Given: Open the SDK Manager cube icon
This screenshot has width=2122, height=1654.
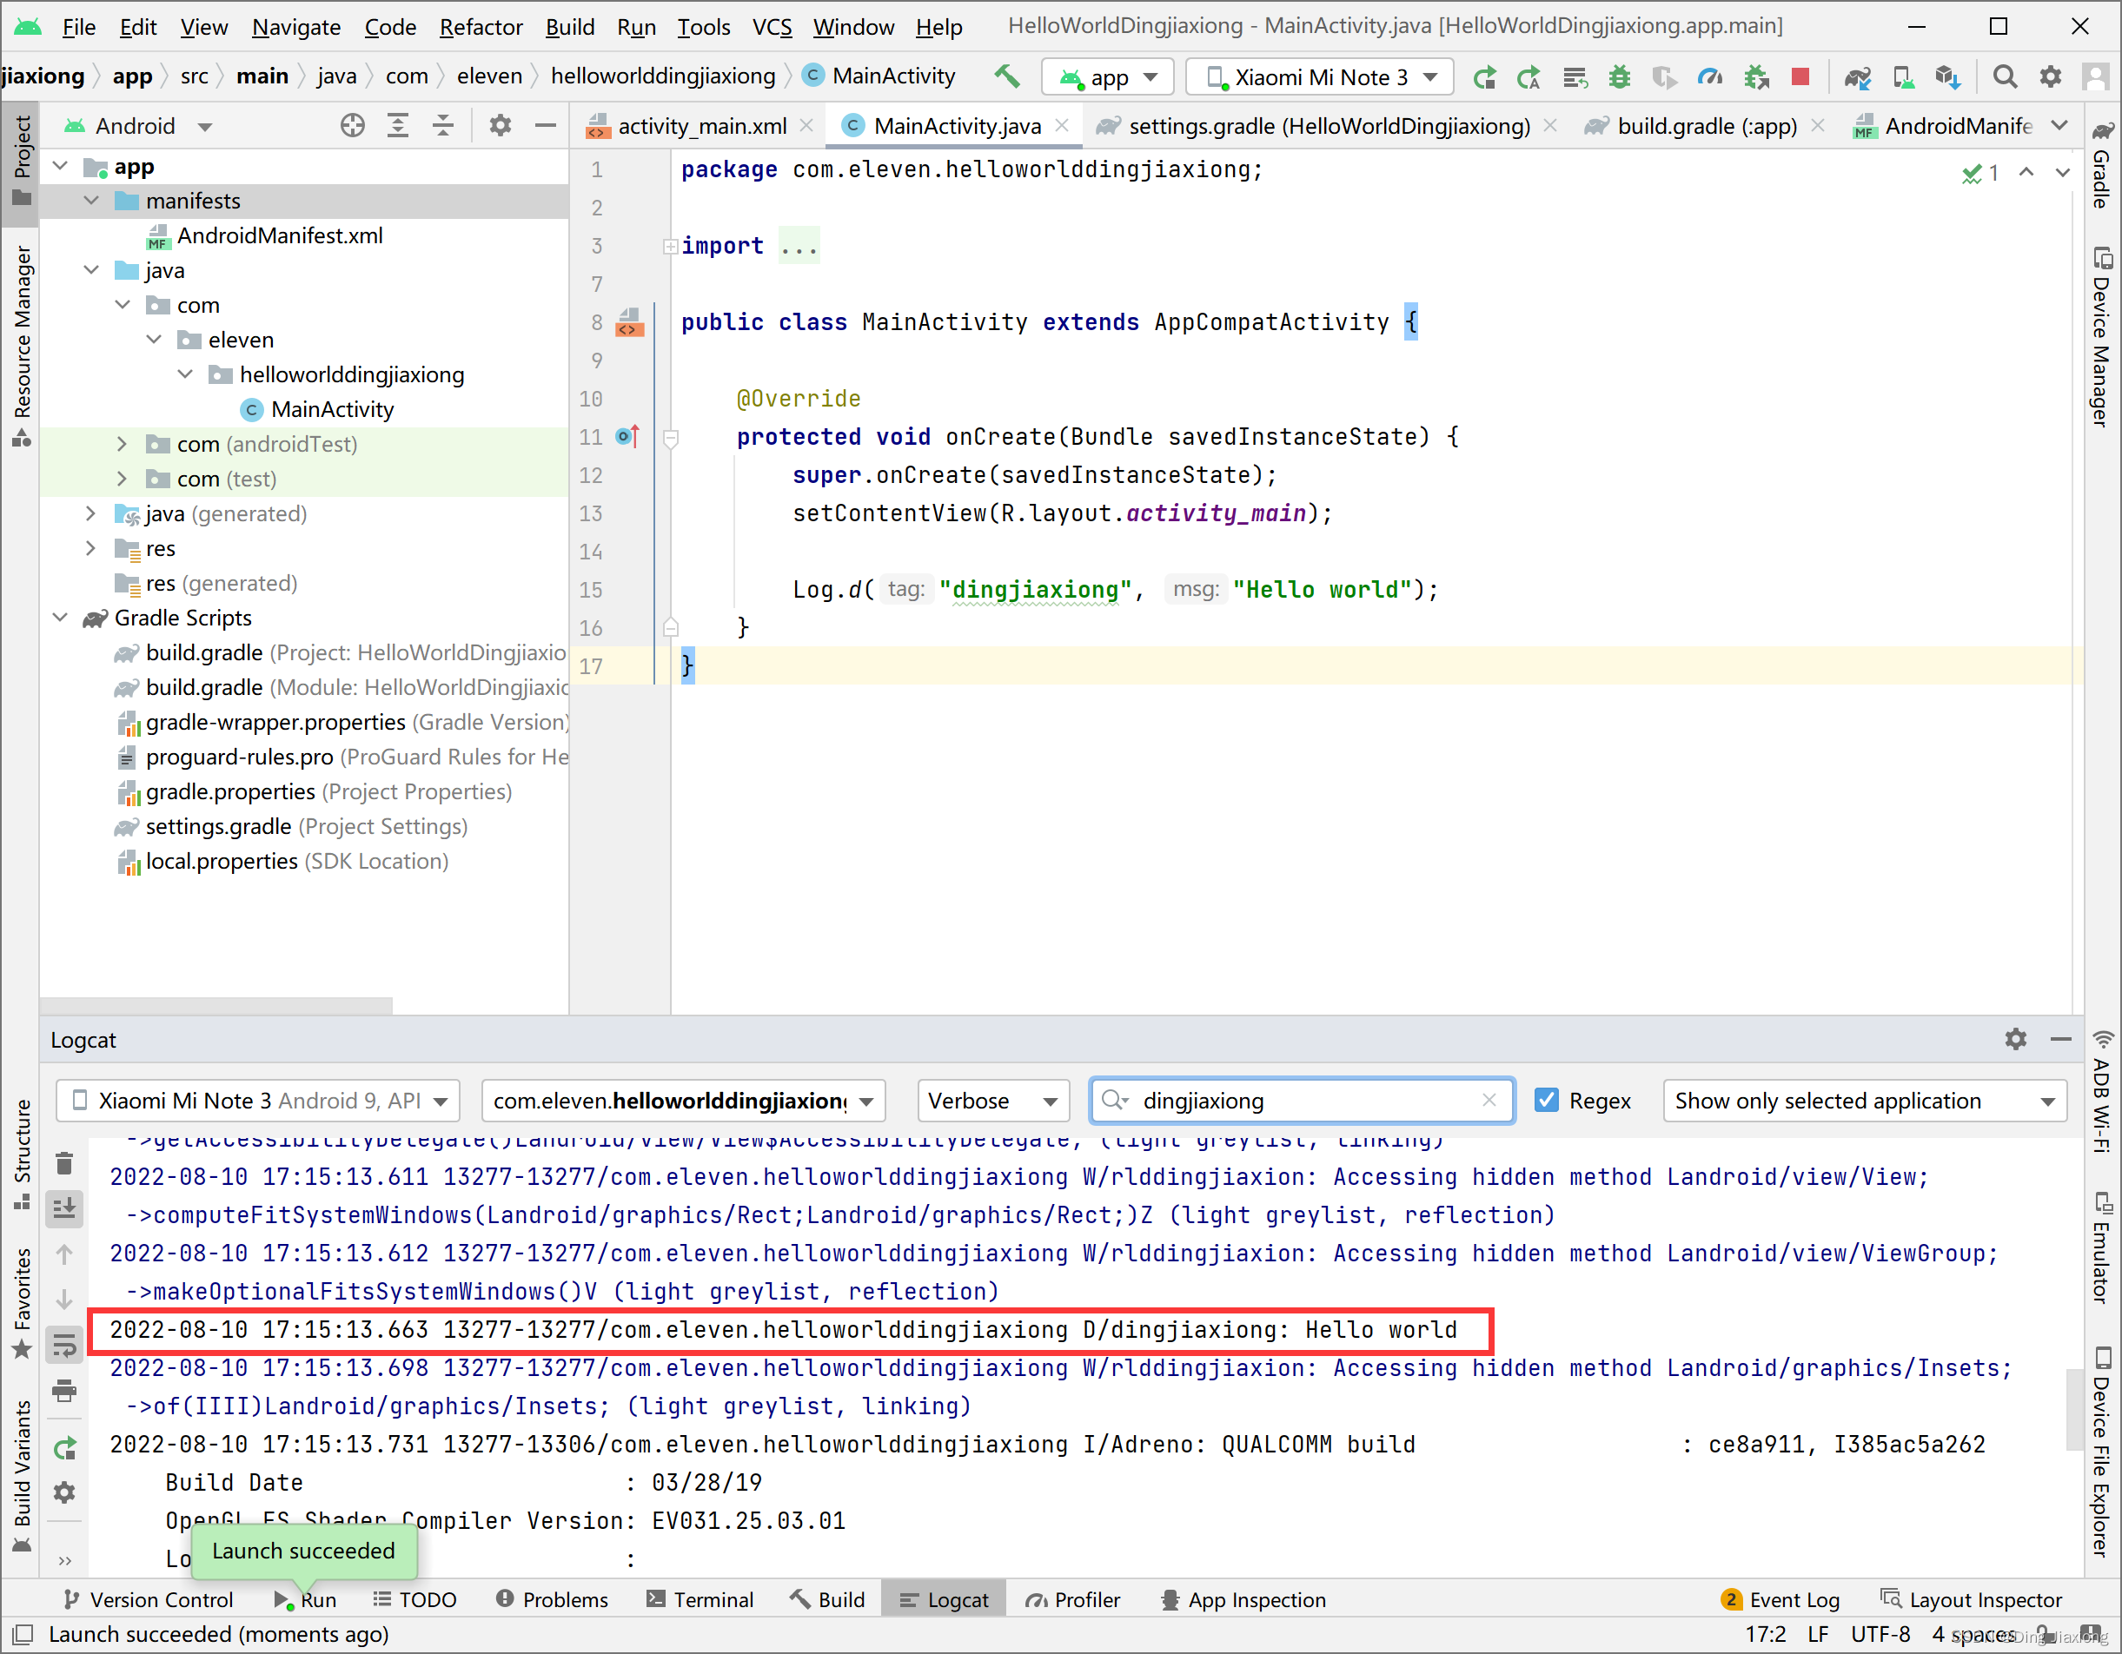Looking at the screenshot, I should tap(1946, 76).
